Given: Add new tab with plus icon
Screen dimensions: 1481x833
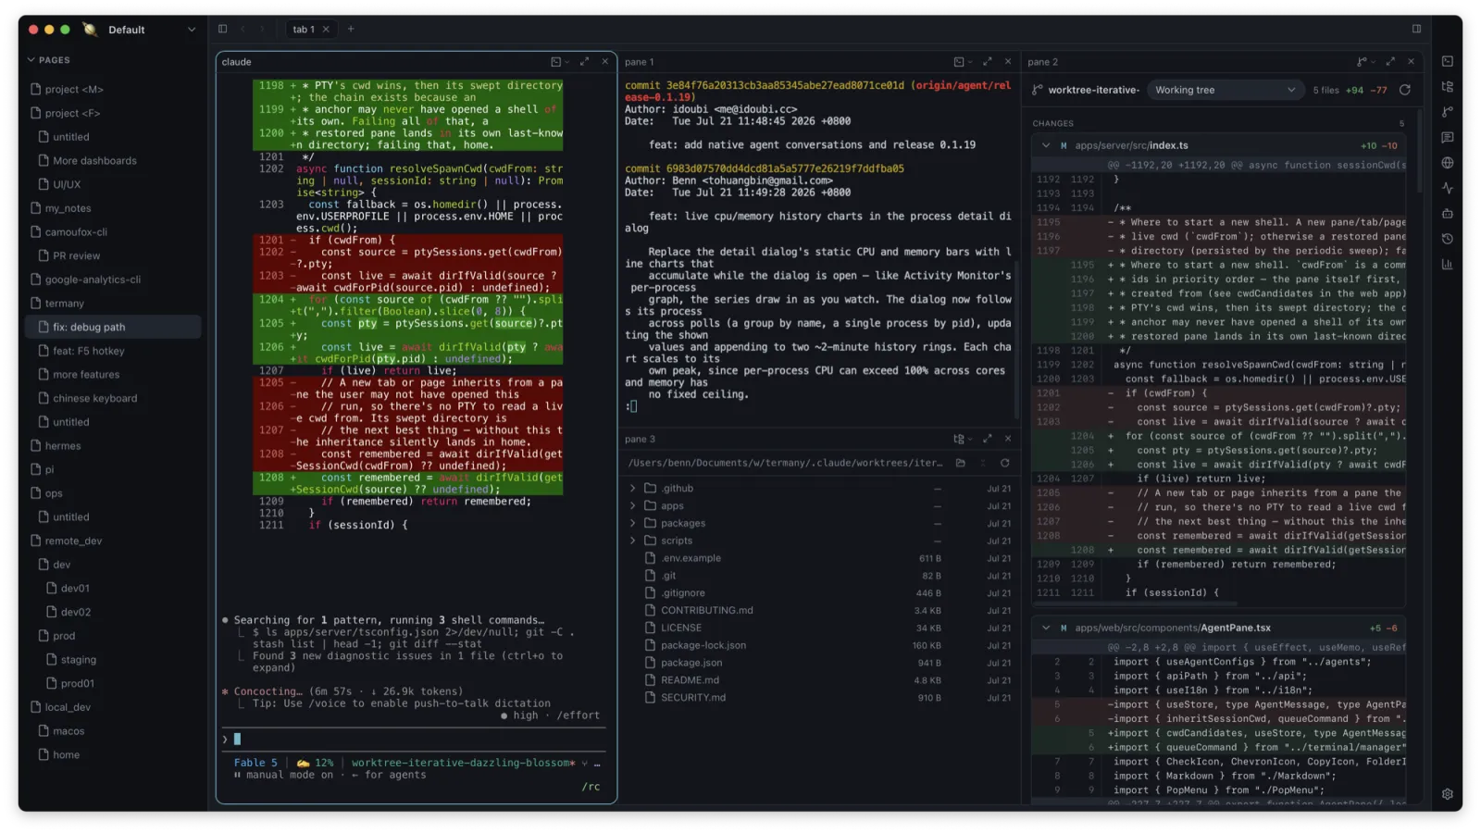Looking at the screenshot, I should tap(351, 29).
